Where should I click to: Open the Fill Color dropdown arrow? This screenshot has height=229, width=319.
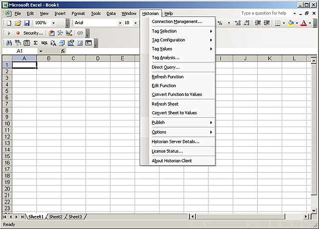pyautogui.click(x=297, y=23)
